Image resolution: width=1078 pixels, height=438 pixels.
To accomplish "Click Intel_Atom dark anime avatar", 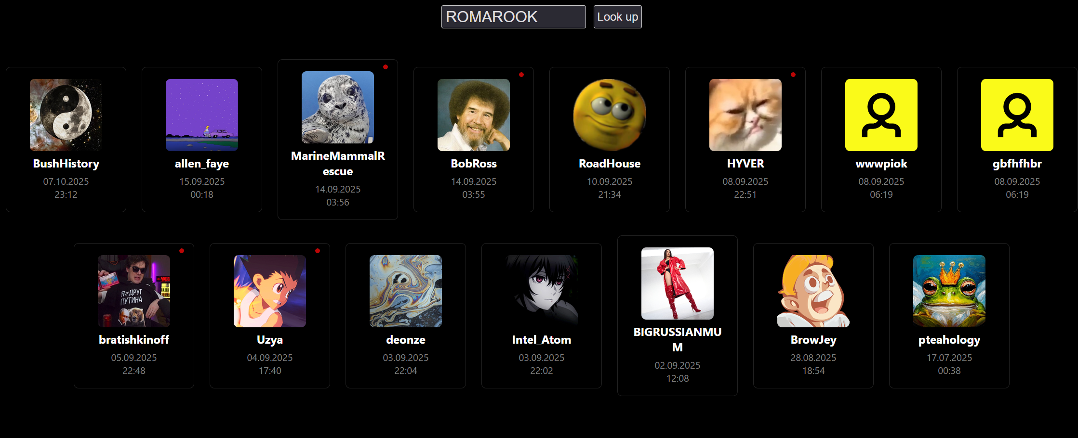I will 542,291.
